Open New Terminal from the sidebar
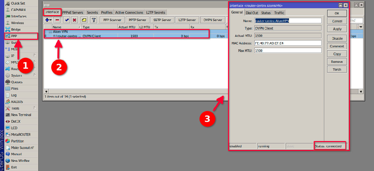 [21, 115]
